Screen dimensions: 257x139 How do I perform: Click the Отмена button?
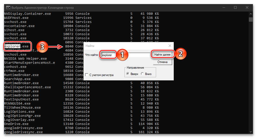tap(163, 62)
